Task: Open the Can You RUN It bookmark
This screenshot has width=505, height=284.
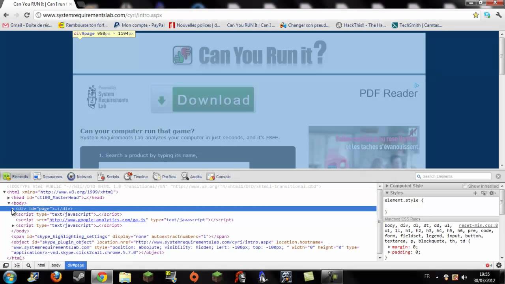Action: pos(251,25)
